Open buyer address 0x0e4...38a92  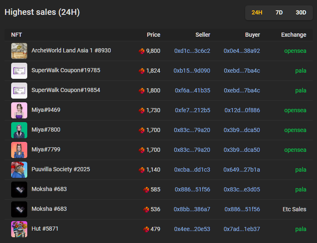point(241,51)
